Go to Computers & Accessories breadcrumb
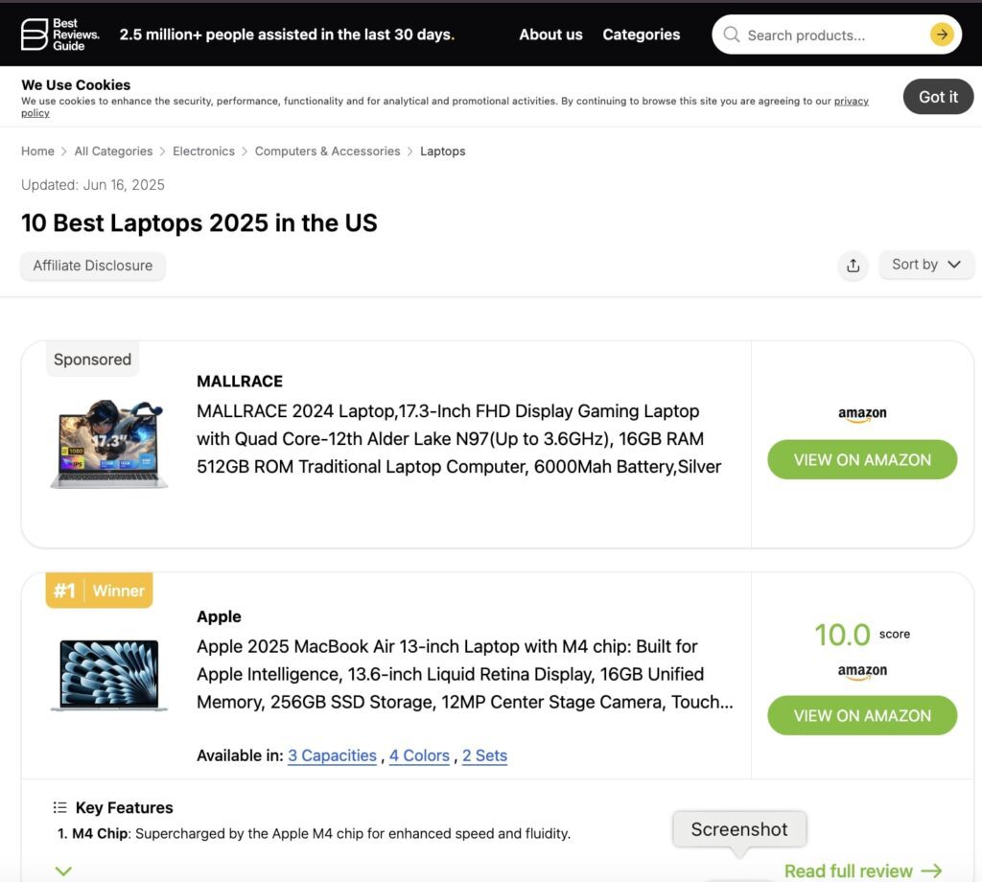The width and height of the screenshot is (982, 882). click(x=327, y=151)
